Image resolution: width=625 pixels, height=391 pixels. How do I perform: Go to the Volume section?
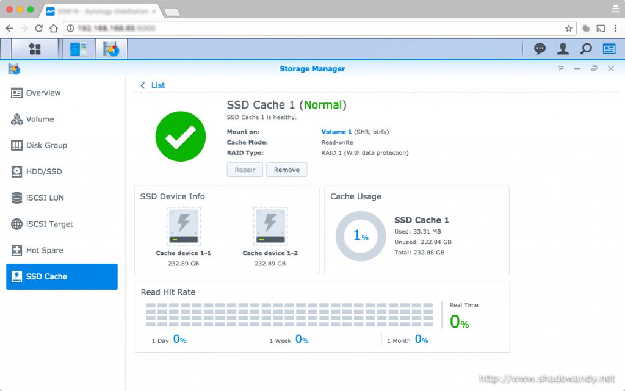40,120
